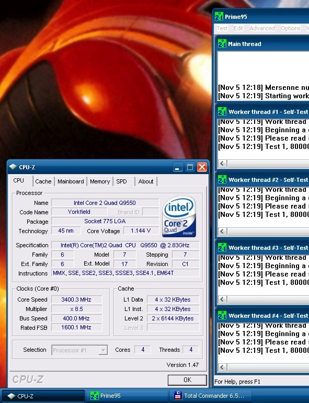Screen dimensions: 309x403
Task: Click the Main thread title bar
Action: 262,44
